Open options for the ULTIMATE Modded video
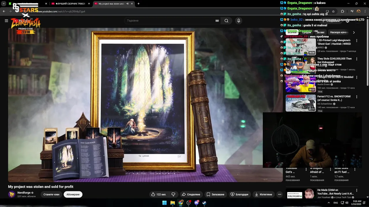The width and height of the screenshot is (369, 207). [357, 77]
